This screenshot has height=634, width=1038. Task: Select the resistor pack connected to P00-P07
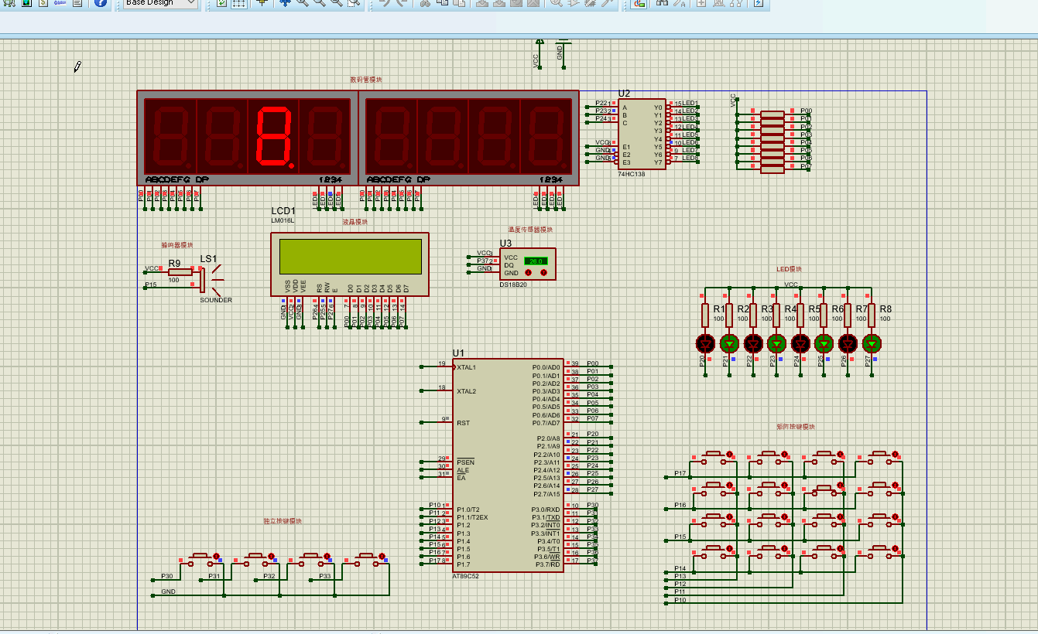[773, 141]
